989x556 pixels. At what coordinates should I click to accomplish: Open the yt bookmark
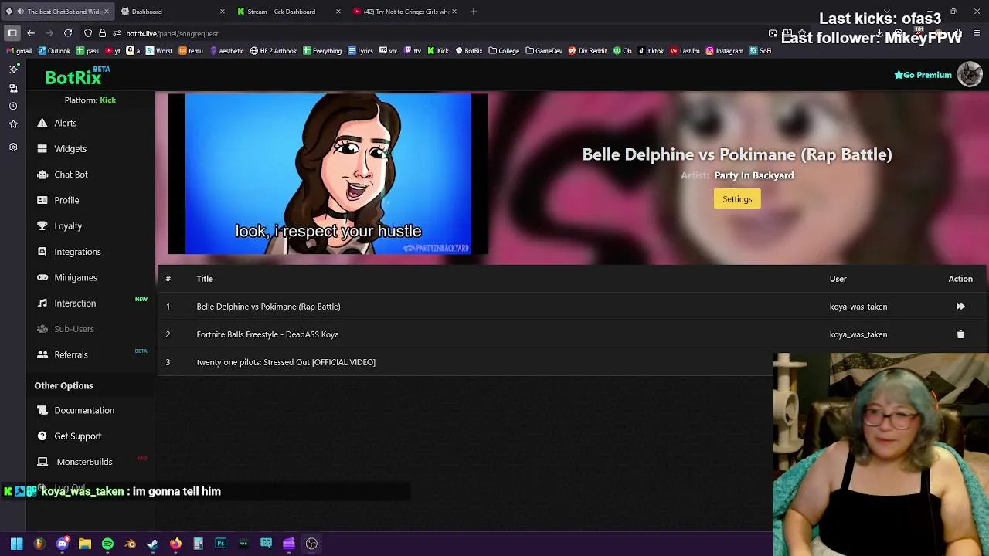(113, 51)
